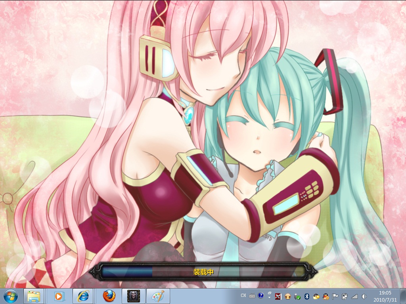Click the volume speaker icon
Viewport: 406px width, 304px height.
coord(364,296)
